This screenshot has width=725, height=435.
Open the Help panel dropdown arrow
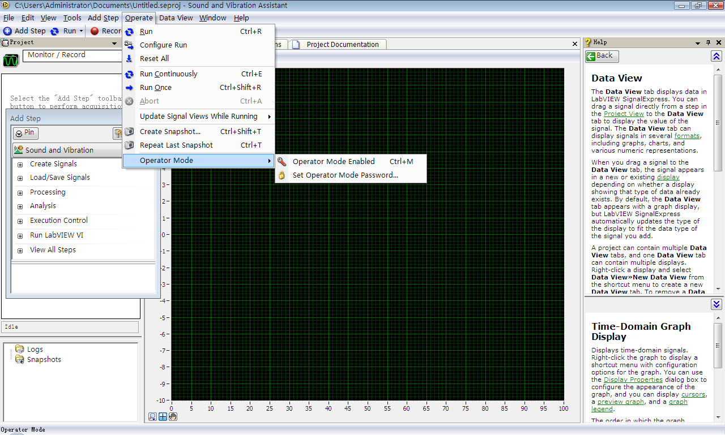tap(698, 43)
